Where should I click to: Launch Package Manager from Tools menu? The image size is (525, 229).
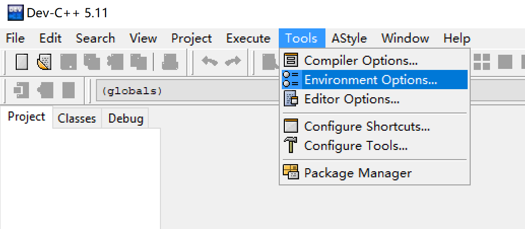tap(375, 173)
